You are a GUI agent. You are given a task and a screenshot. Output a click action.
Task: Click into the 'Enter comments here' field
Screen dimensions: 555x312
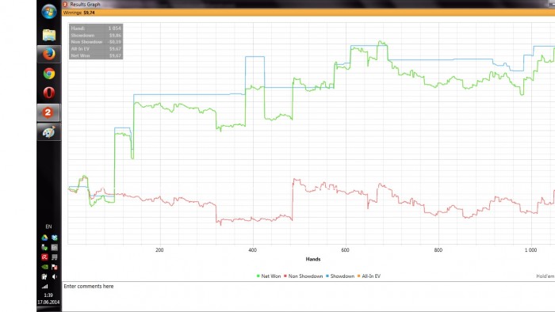click(308, 296)
